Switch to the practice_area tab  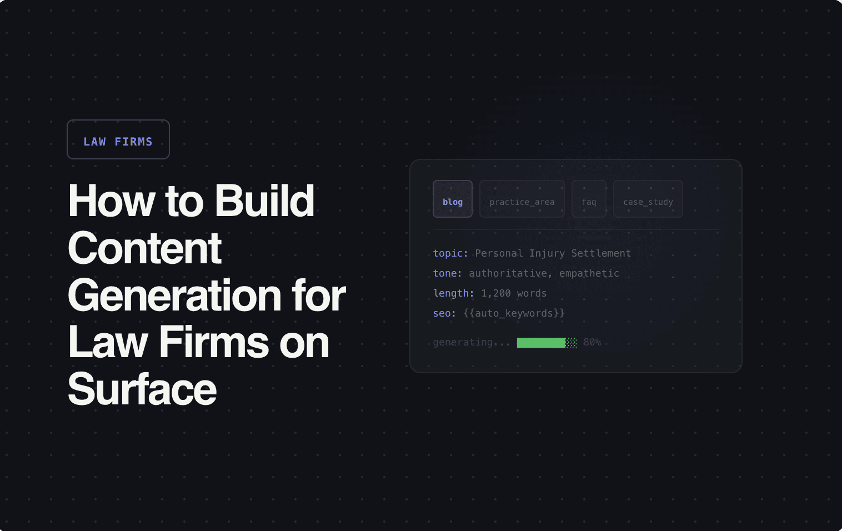coord(522,199)
